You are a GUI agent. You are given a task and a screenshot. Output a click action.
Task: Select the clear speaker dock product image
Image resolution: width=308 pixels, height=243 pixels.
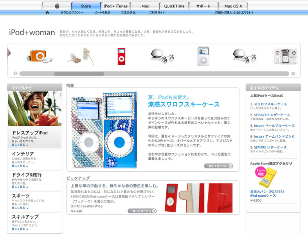[286, 56]
